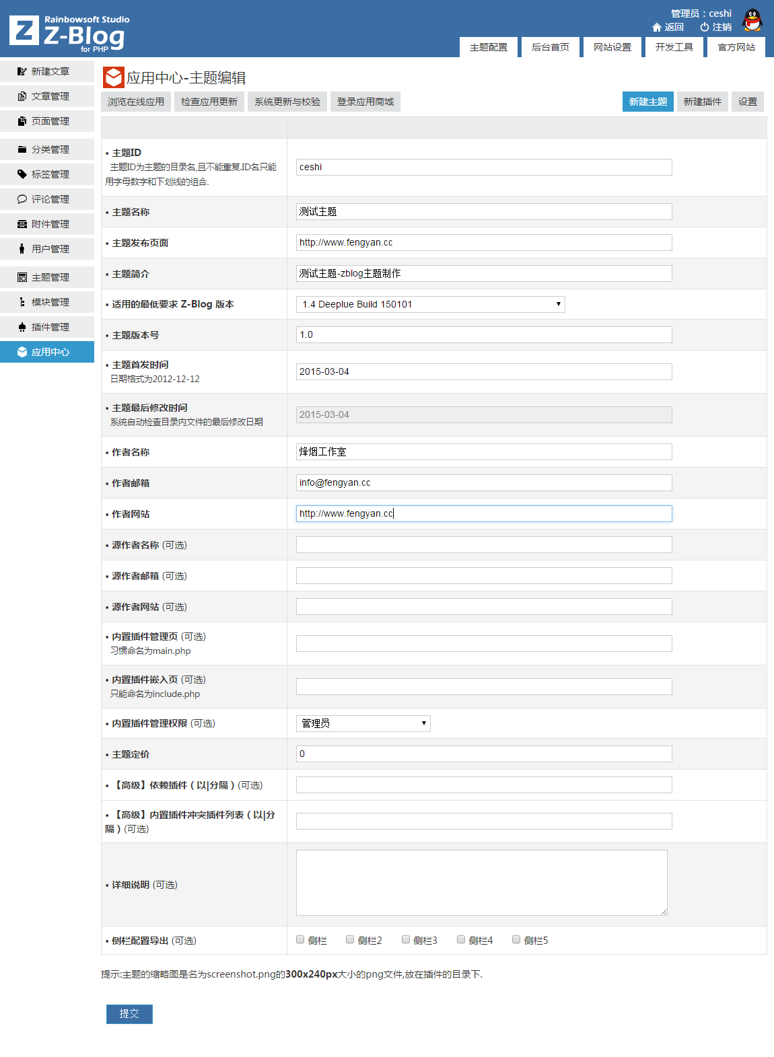Click the 插件管理 plugin icon
Screen dimensions: 774x1057
coord(22,327)
